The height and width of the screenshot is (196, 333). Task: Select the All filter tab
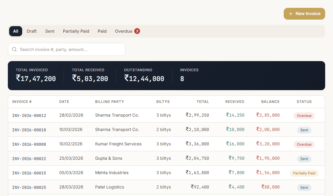tap(16, 31)
